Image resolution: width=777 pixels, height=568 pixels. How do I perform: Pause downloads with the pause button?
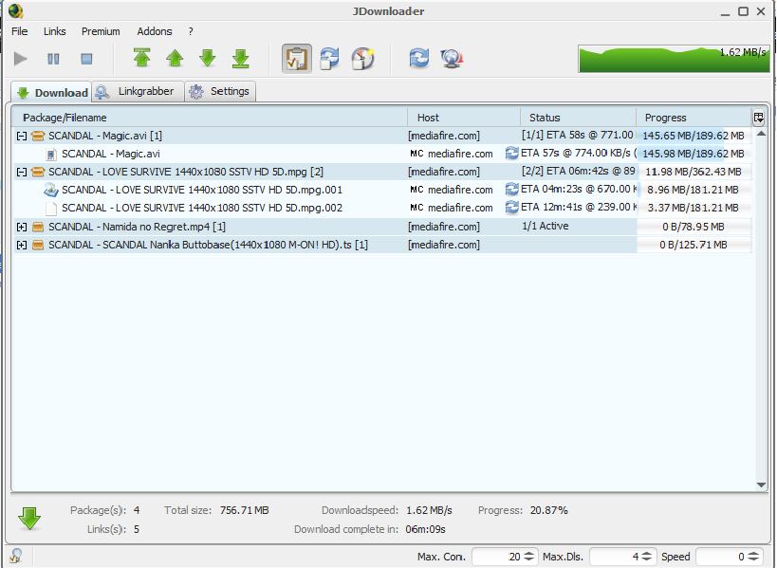click(x=53, y=59)
